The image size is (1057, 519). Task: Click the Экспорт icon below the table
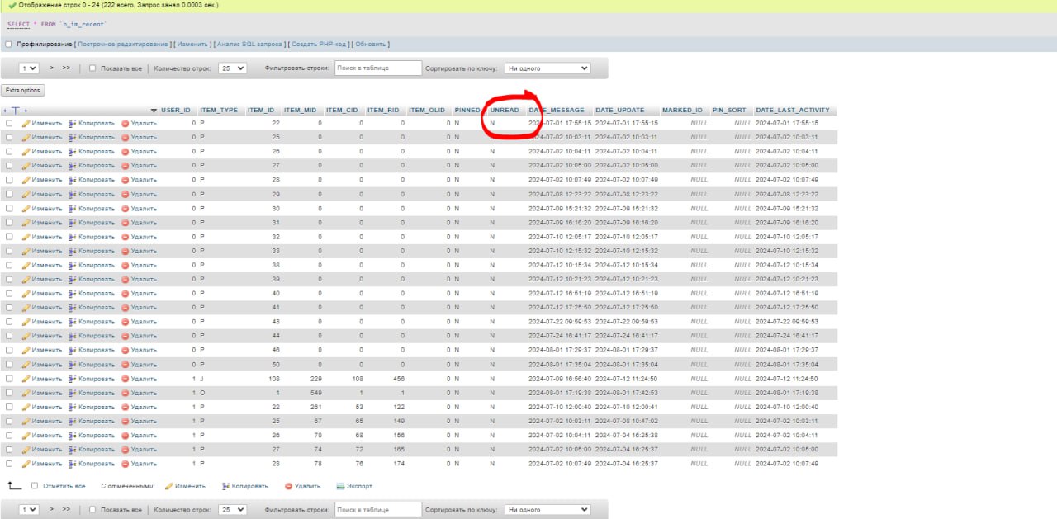point(341,486)
